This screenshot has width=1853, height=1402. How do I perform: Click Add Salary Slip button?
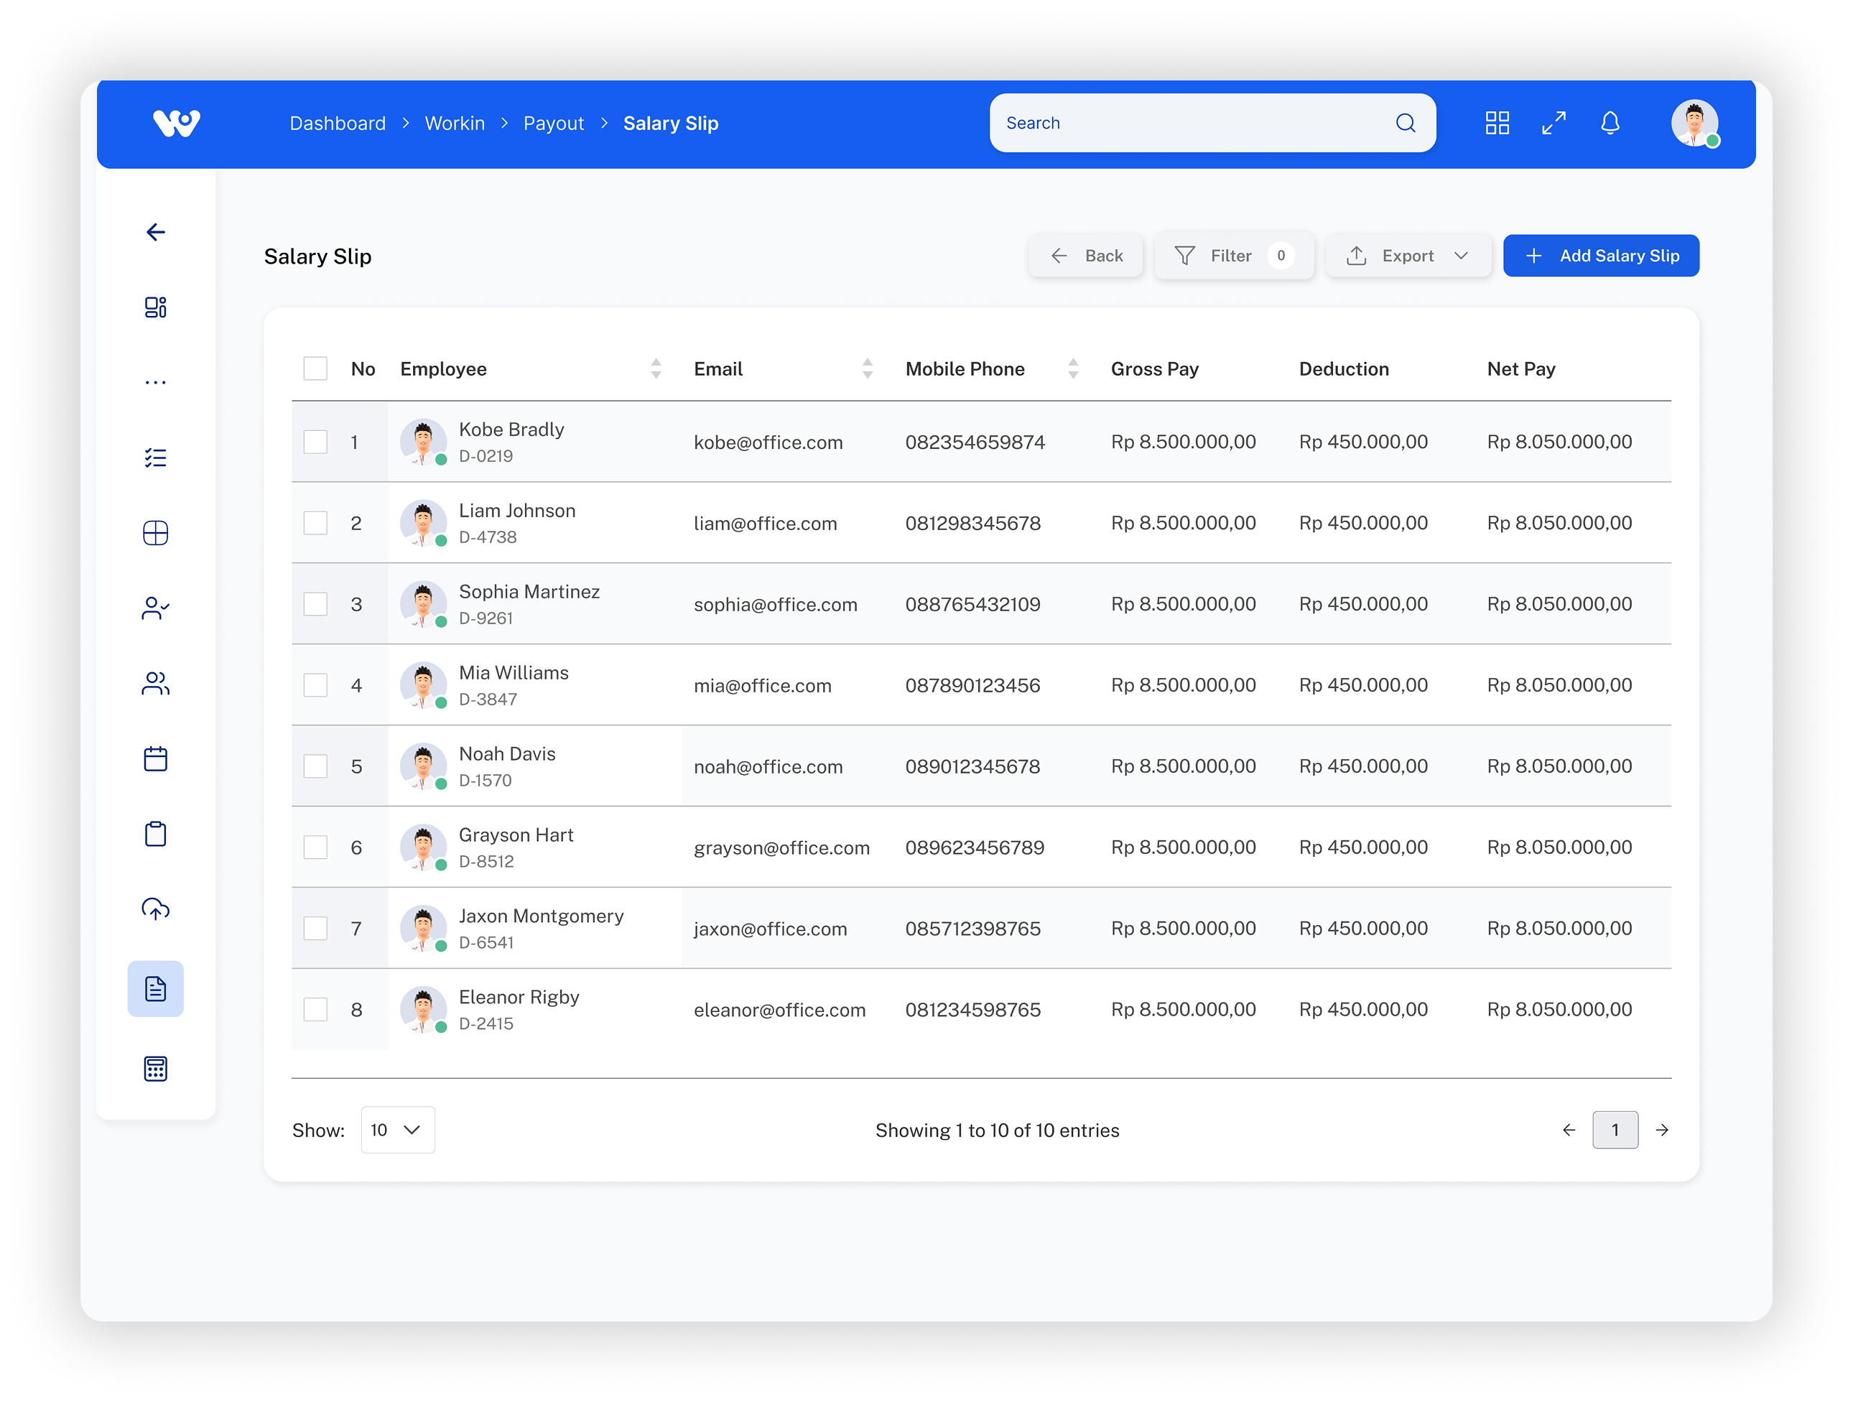1601,256
